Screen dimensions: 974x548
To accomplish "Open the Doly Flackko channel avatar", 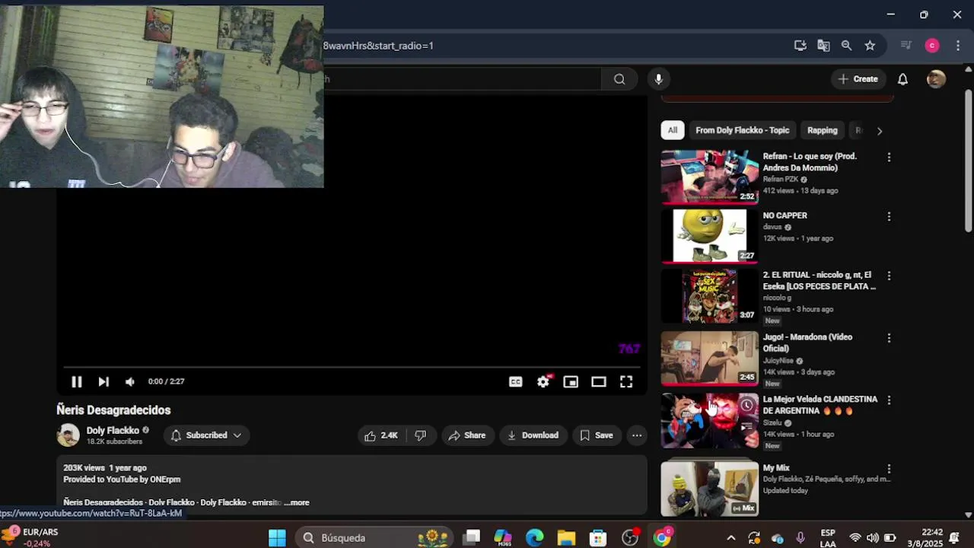I will tap(68, 435).
